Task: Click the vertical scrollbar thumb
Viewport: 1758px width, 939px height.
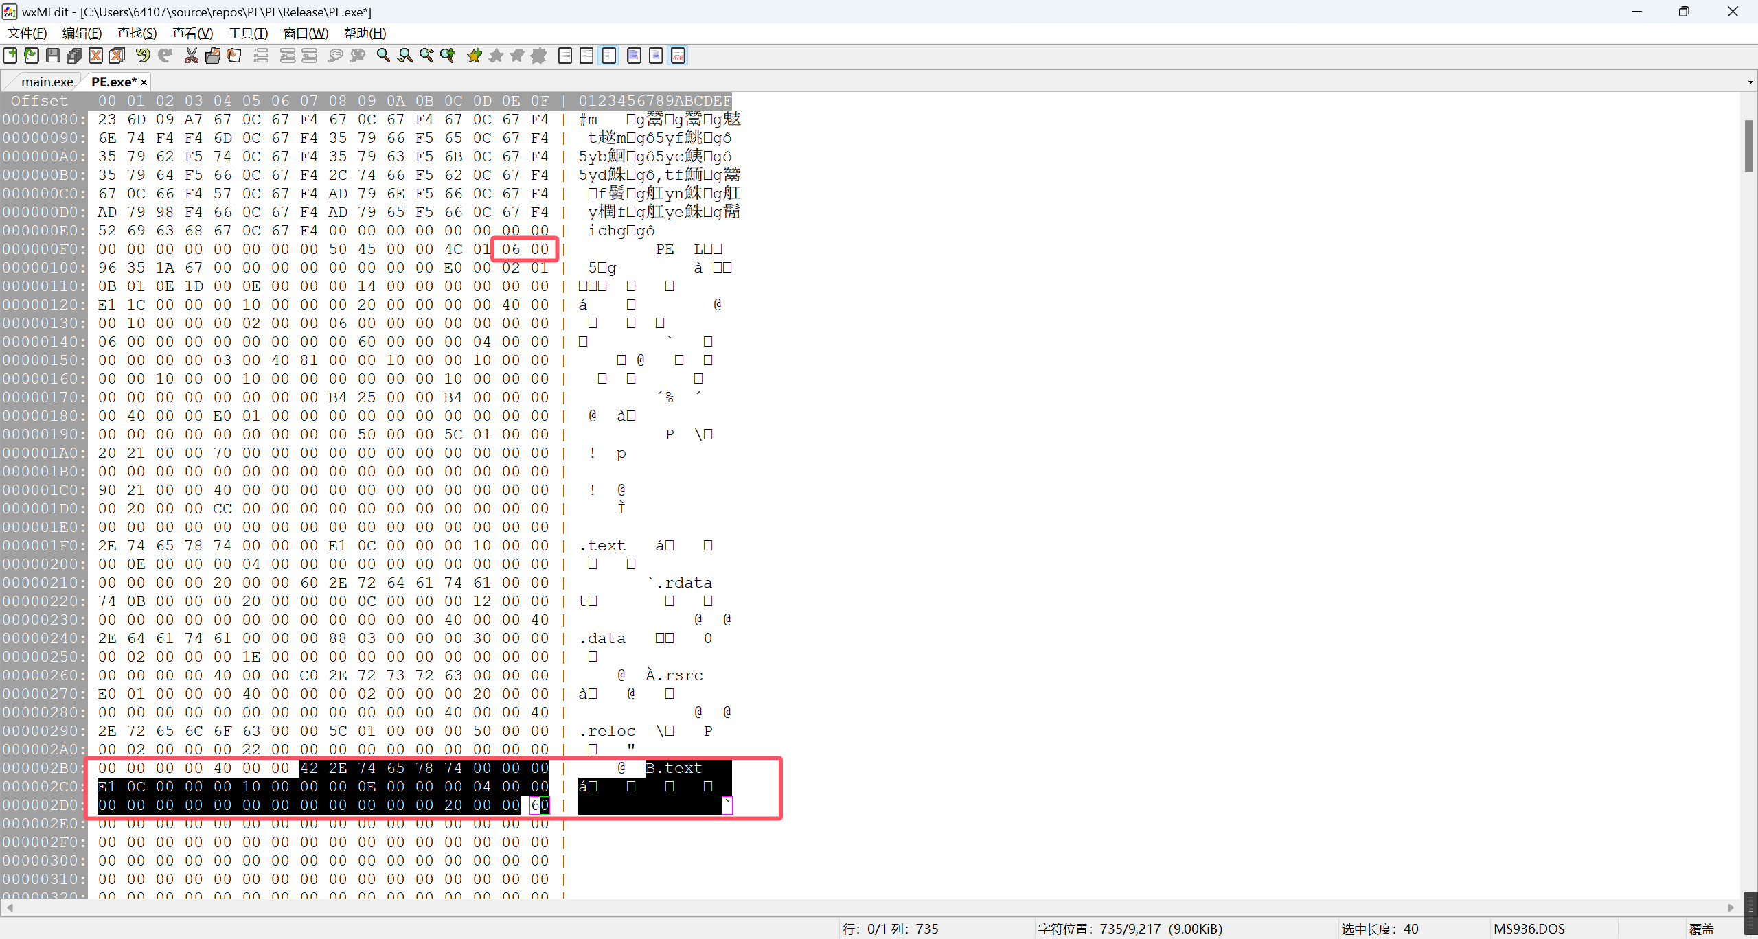Action: 1748,146
